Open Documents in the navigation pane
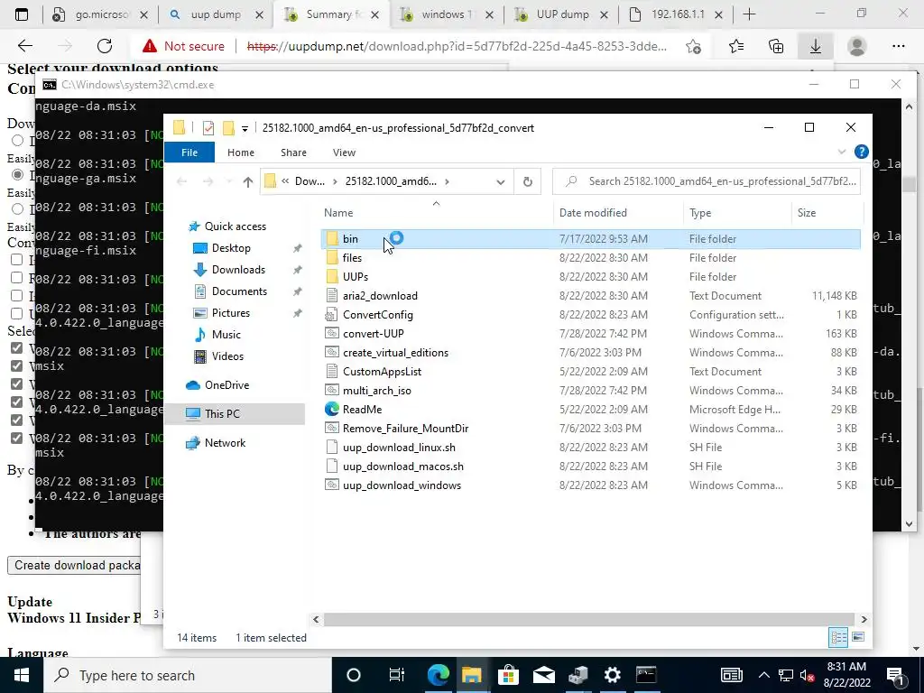 (x=239, y=291)
